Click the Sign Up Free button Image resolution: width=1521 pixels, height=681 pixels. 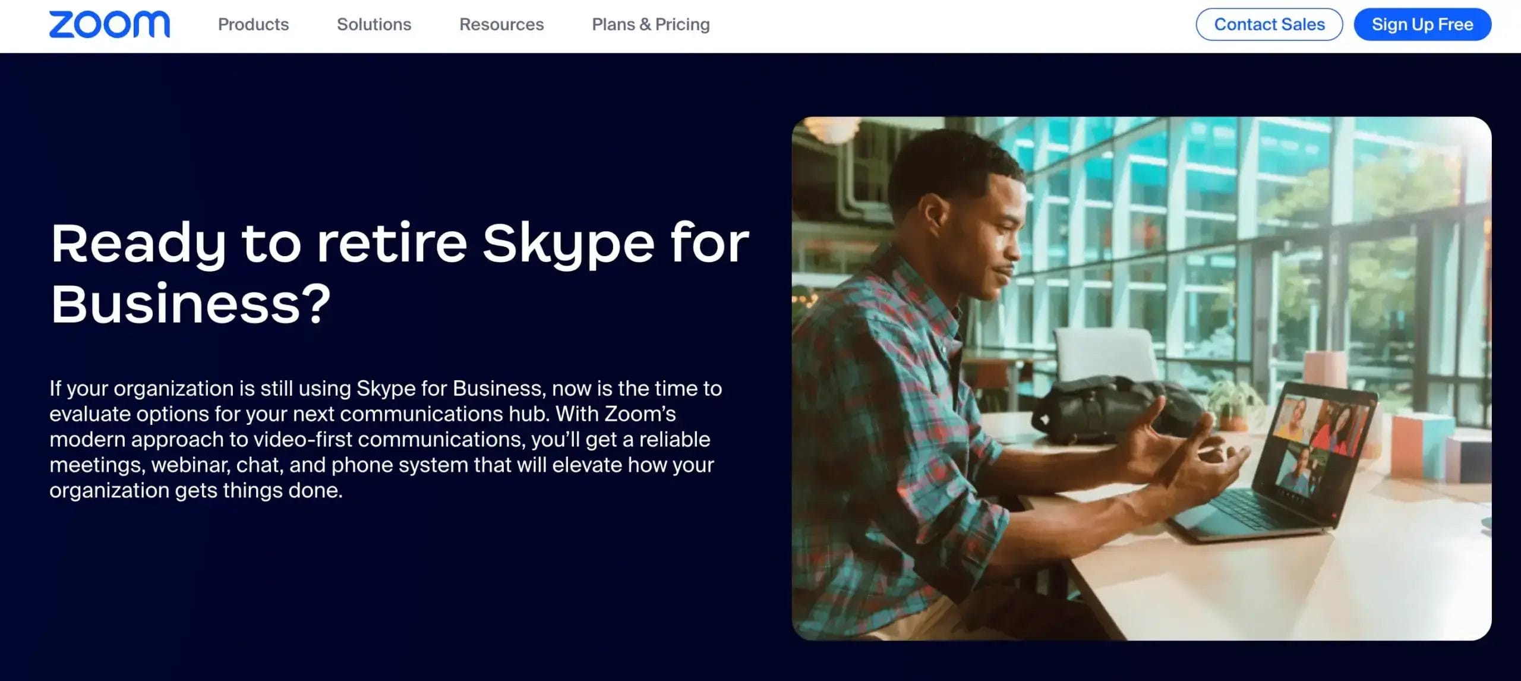point(1422,24)
